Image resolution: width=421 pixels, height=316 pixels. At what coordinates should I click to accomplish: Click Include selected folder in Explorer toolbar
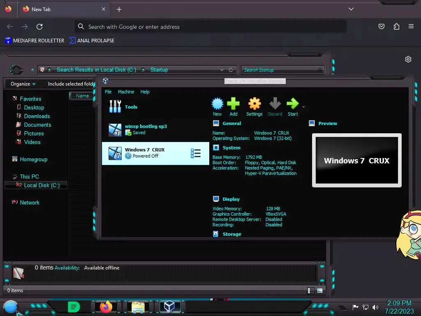point(70,84)
